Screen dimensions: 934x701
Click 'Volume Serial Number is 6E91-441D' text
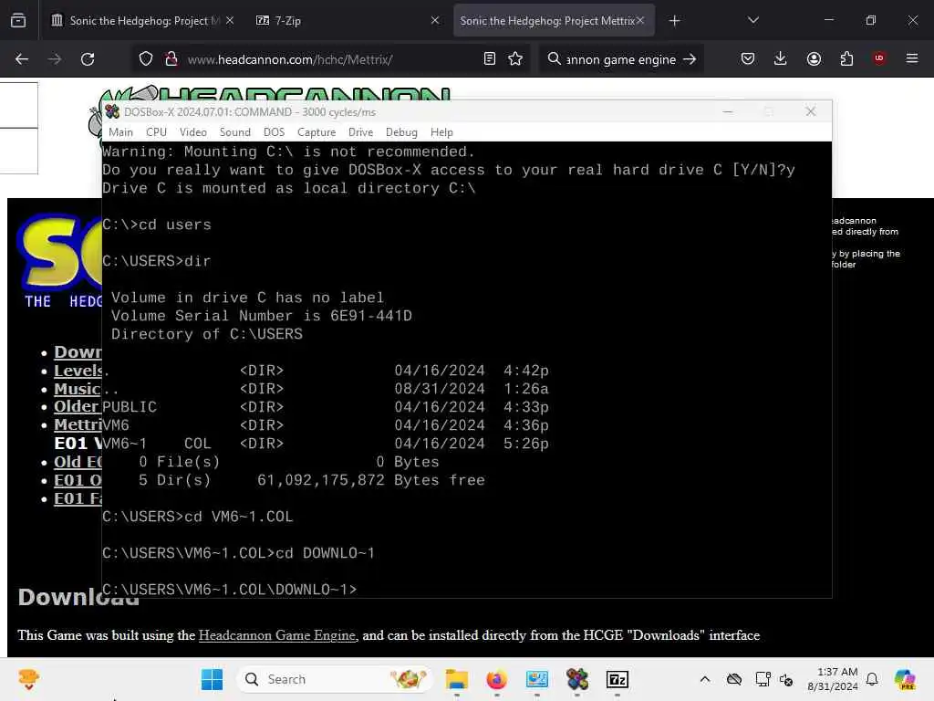coord(262,316)
